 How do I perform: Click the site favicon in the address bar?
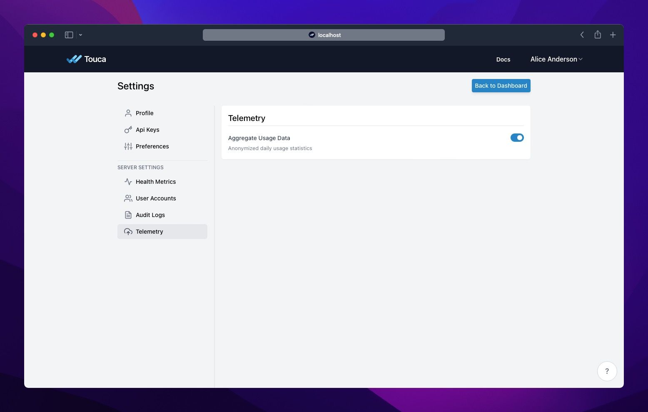pyautogui.click(x=312, y=35)
